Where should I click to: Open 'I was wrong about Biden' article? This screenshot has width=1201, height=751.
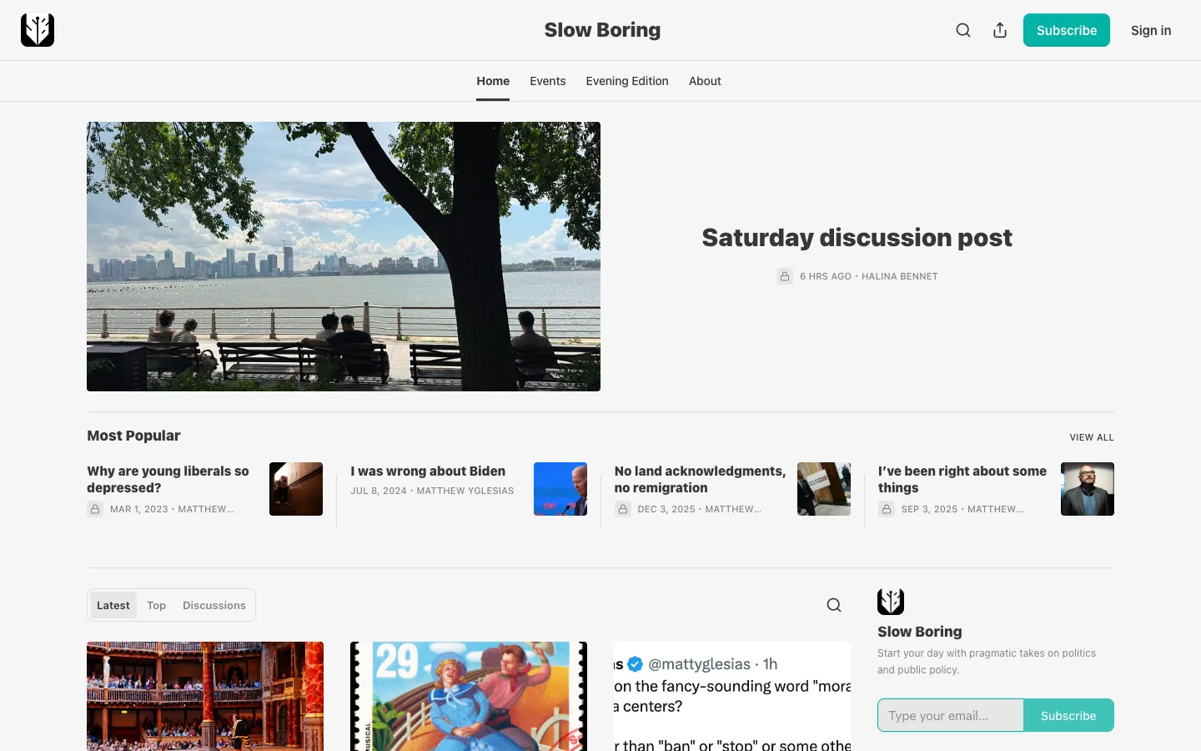point(428,471)
